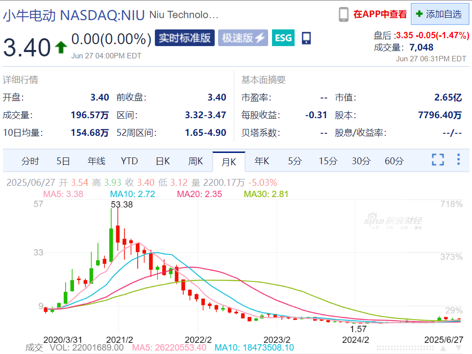The height and width of the screenshot is (354, 472).
Task: Switch to 日K chart tab
Action: coord(163,161)
